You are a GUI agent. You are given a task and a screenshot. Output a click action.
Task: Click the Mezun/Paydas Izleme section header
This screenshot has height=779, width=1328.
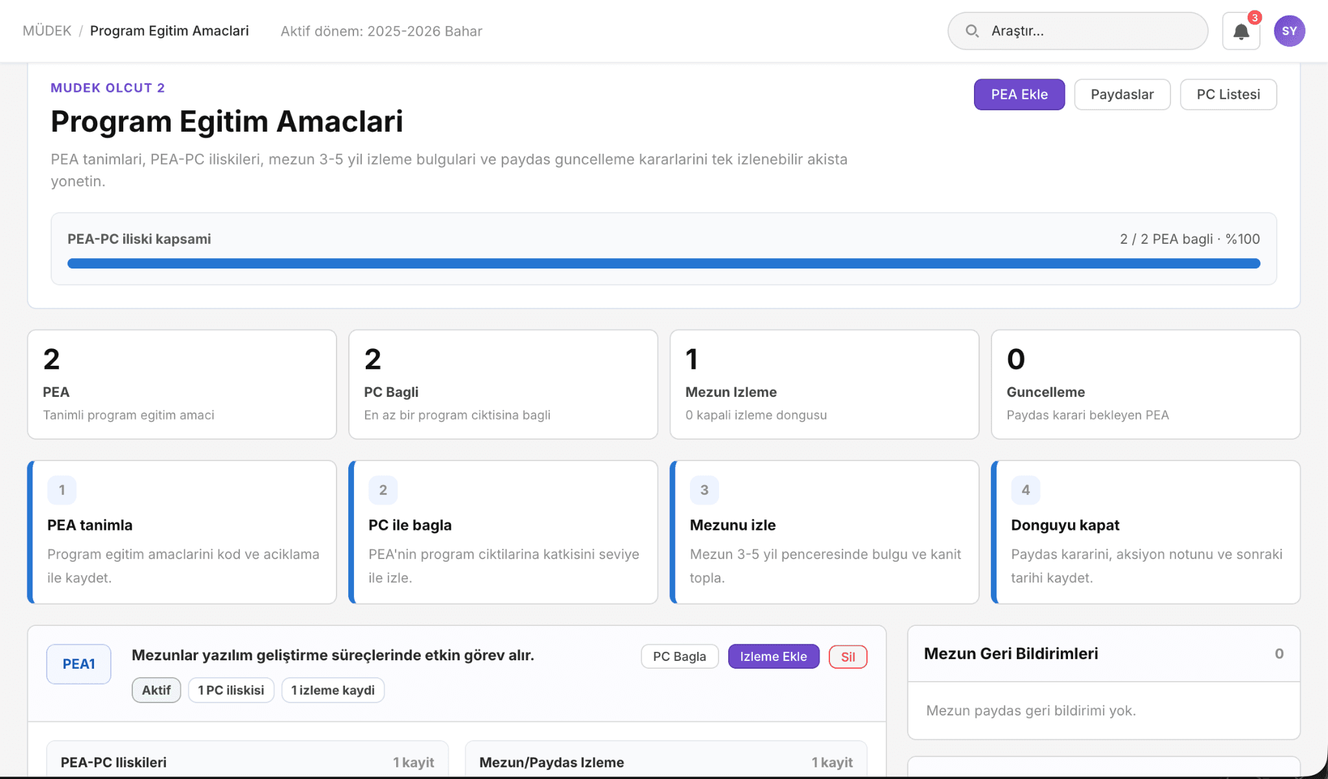pyautogui.click(x=666, y=763)
